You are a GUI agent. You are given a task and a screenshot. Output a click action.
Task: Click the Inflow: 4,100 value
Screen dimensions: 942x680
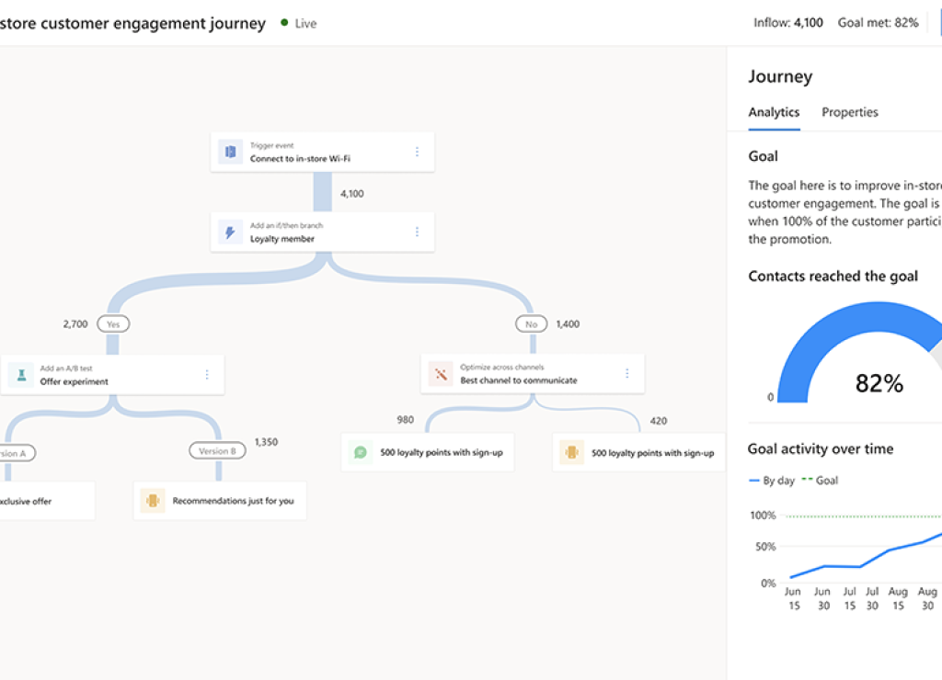[787, 23]
